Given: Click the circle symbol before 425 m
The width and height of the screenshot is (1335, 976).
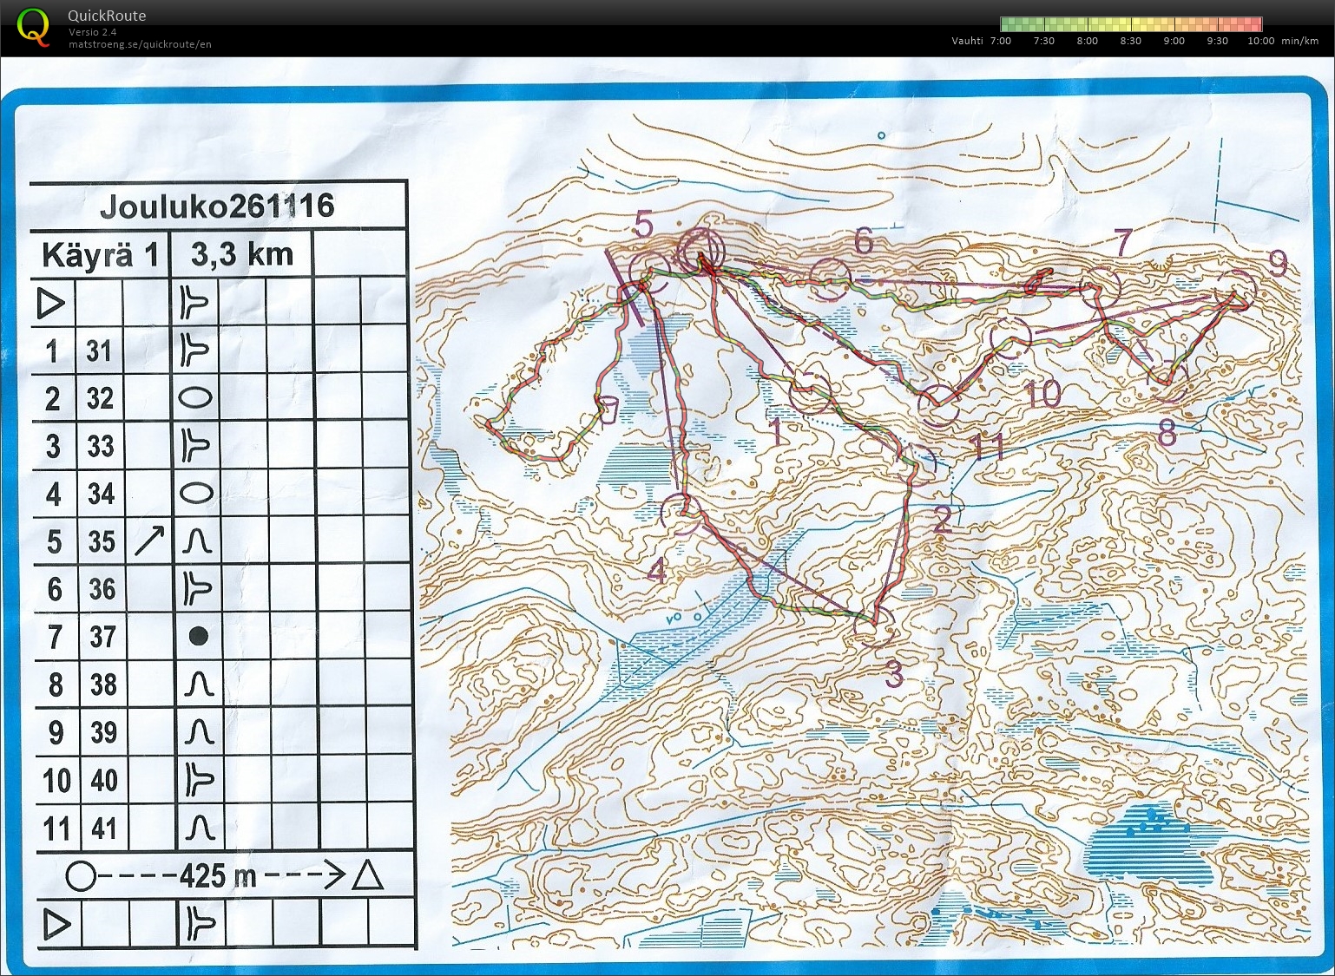Looking at the screenshot, I should pyautogui.click(x=81, y=876).
